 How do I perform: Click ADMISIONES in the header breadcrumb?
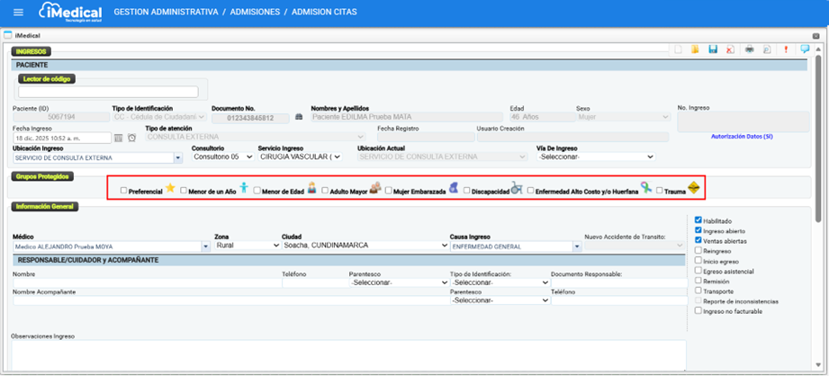tap(266, 13)
